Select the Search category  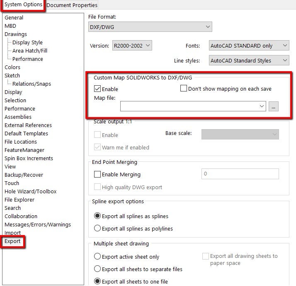point(12,208)
